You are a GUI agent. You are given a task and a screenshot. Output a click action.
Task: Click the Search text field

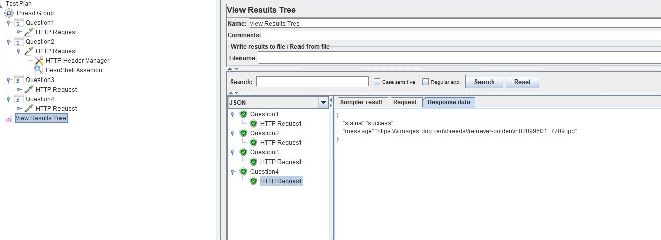[x=312, y=82]
